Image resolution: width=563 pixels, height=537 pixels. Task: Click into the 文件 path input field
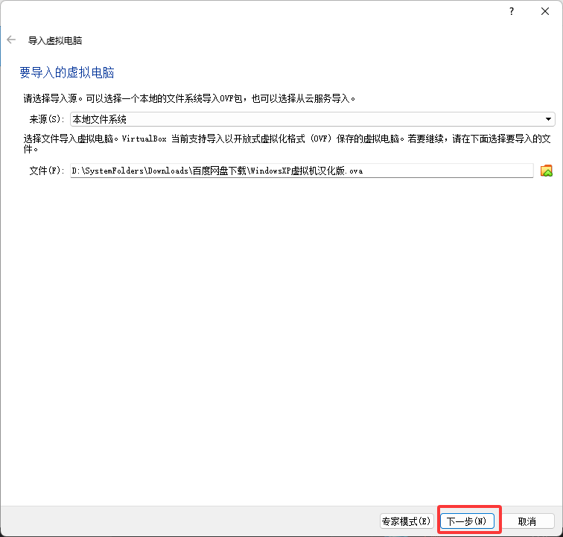447,171
